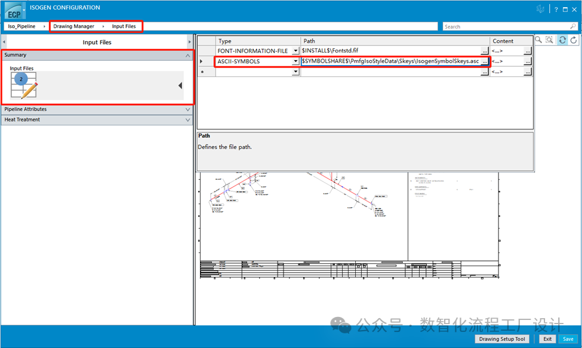Click the zoom magnifier icon above preview

coord(538,40)
